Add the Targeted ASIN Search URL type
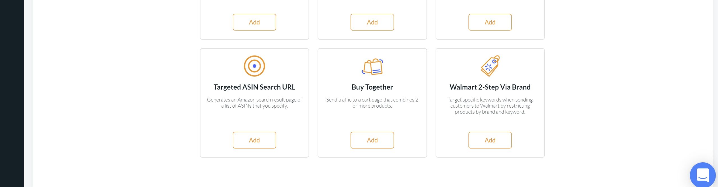The height and width of the screenshot is (187, 718). pyautogui.click(x=254, y=140)
